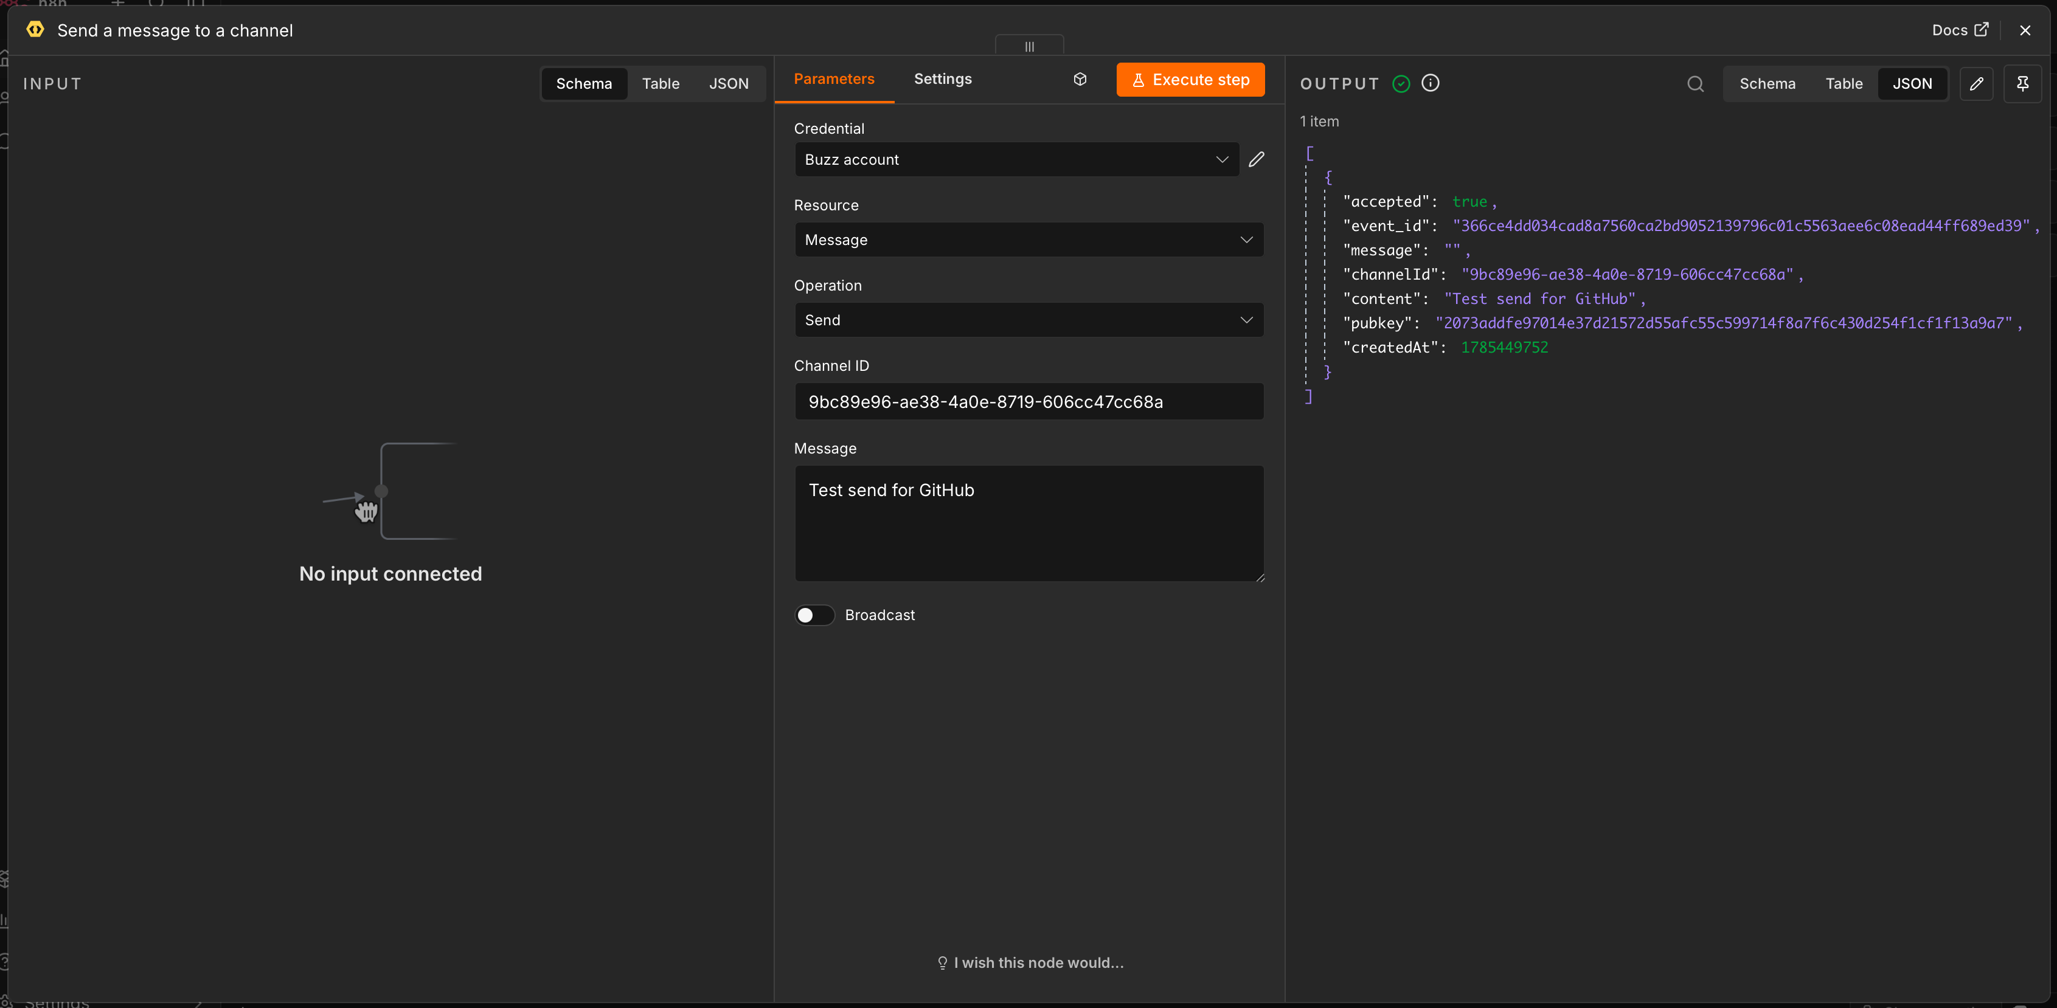Click the Execute step button

point(1190,80)
